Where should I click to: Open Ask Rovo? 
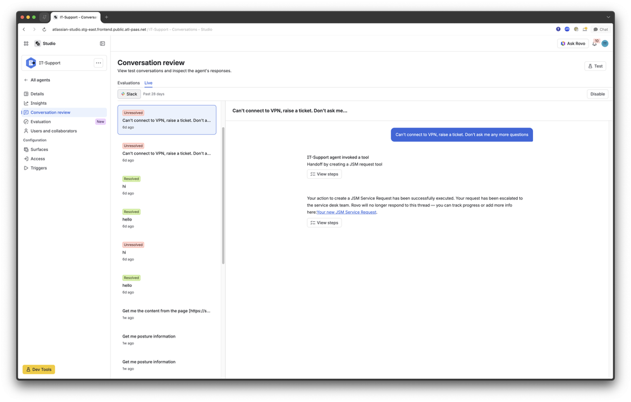573,44
